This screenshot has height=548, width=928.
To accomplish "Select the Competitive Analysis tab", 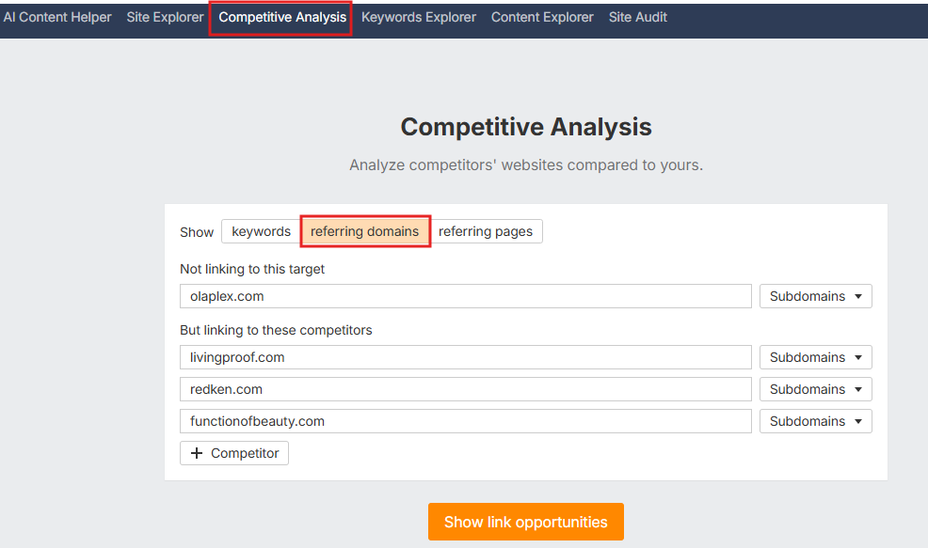I will tap(282, 18).
